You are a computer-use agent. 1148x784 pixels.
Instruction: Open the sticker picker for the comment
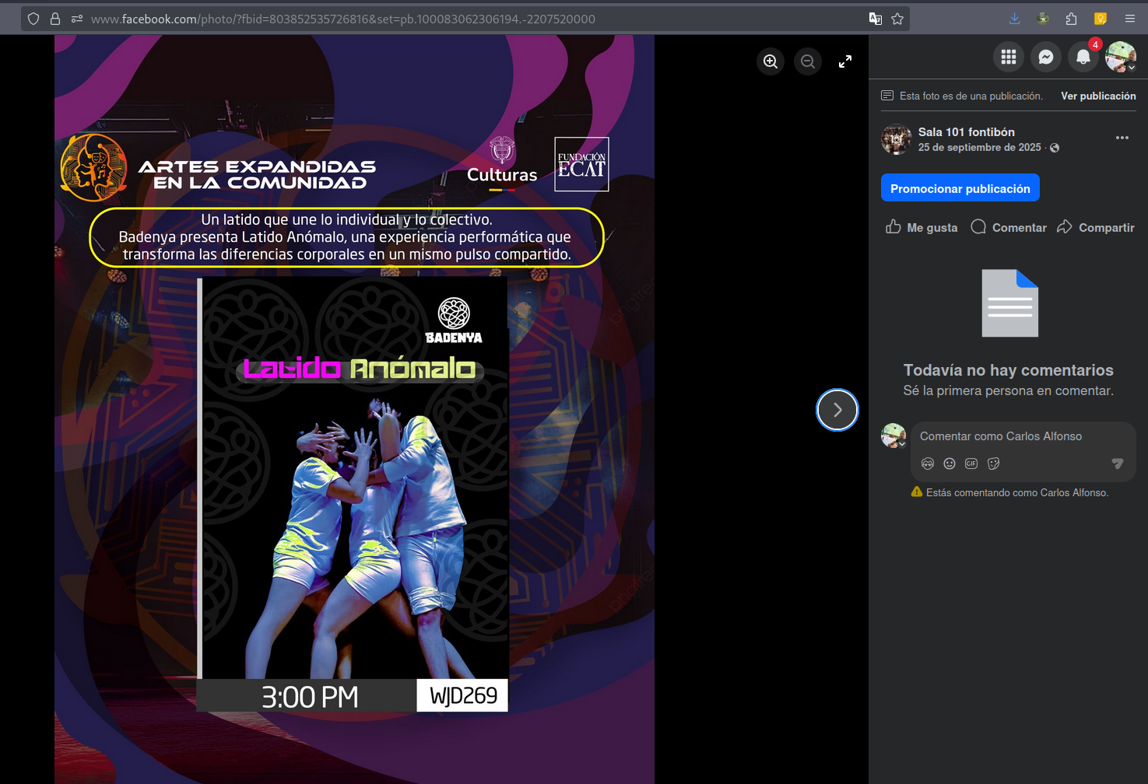[x=993, y=464]
